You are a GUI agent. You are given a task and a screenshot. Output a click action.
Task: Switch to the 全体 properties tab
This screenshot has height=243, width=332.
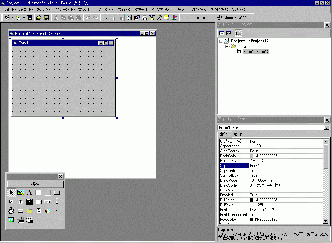(224, 134)
